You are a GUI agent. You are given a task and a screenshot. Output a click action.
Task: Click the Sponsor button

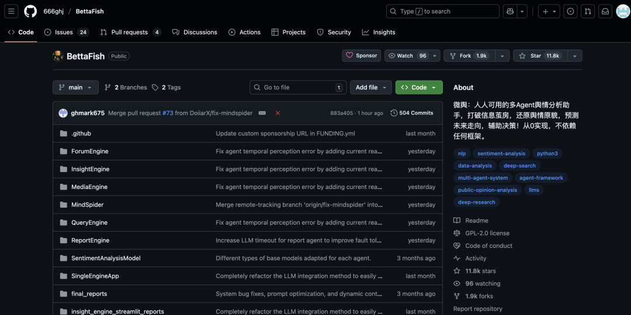[x=362, y=56]
